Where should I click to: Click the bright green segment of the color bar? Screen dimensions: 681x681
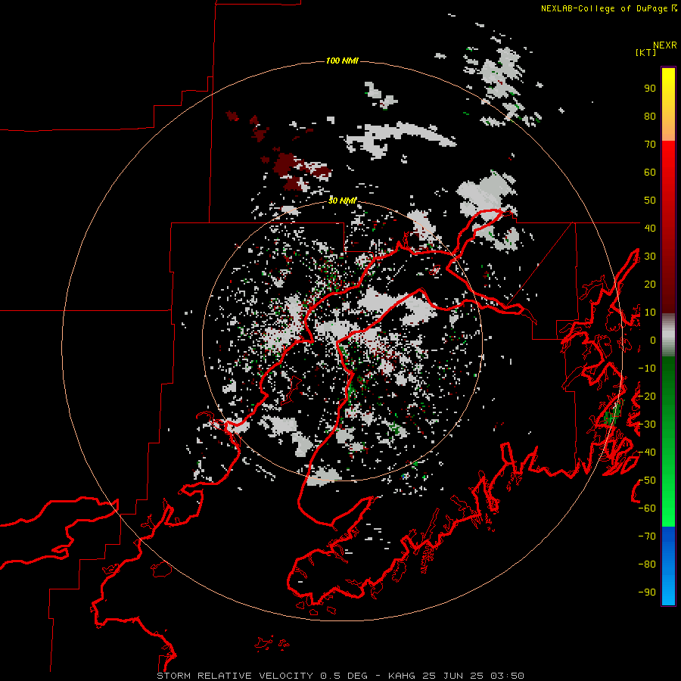pyautogui.click(x=668, y=441)
